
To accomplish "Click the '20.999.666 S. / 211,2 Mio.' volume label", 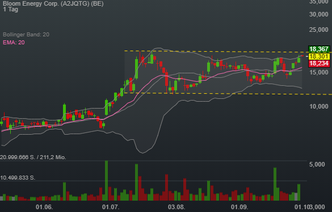I will pos(33,157).
